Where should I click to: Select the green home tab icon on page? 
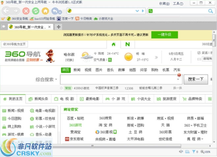(114, 44)
